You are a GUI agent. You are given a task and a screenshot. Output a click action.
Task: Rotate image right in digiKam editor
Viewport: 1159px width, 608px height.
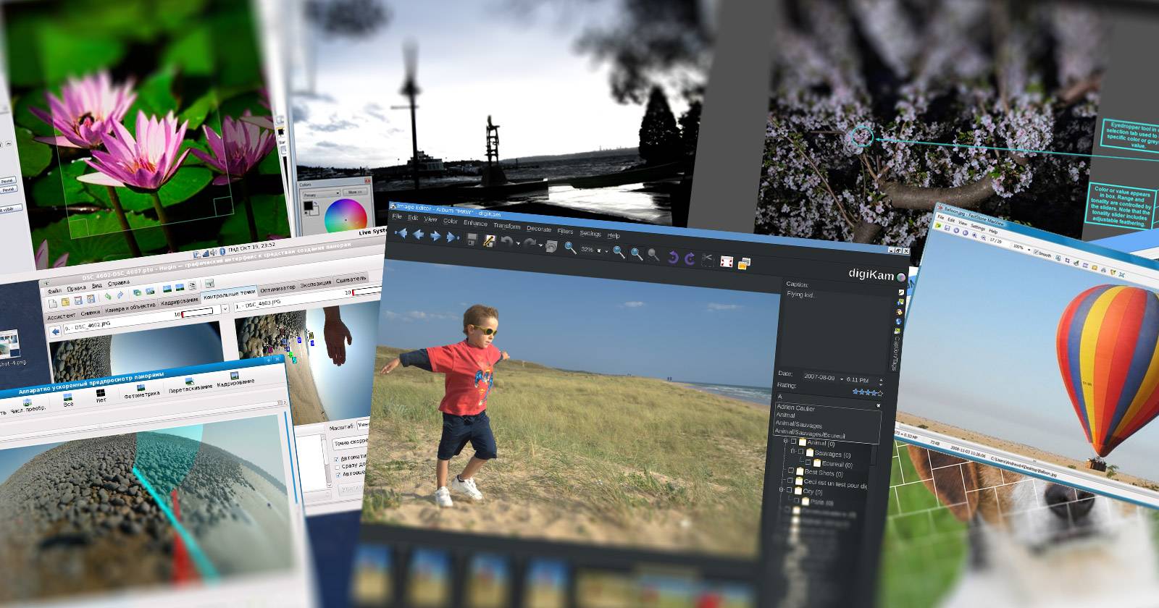[x=690, y=258]
